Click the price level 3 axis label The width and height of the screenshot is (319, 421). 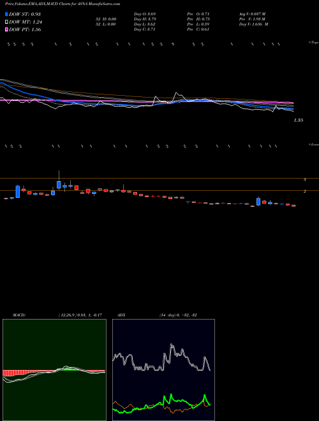(305, 180)
